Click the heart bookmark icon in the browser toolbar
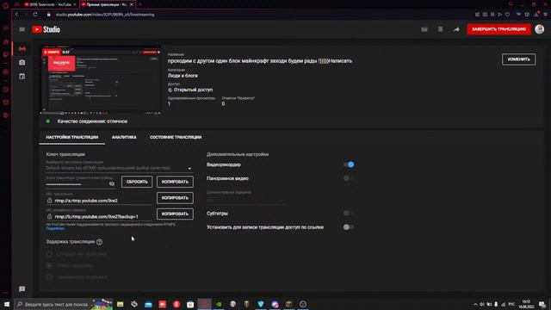This screenshot has height=310, width=551. (x=507, y=15)
